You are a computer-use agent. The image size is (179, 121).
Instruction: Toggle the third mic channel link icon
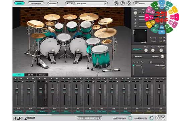point(135,23)
